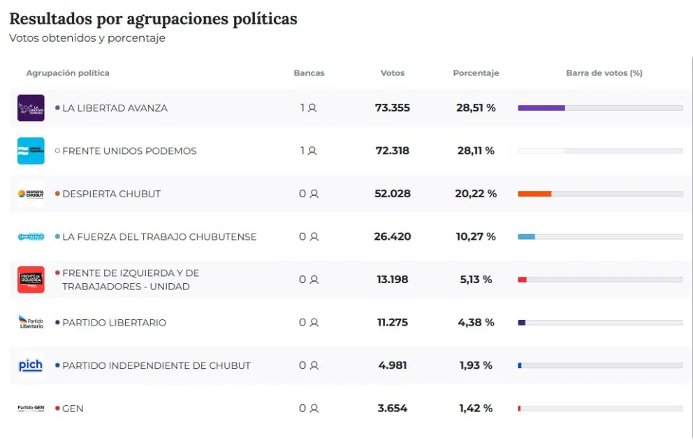This screenshot has height=442, width=693.
Task: Click the Partido Libertario logo
Action: (x=31, y=323)
